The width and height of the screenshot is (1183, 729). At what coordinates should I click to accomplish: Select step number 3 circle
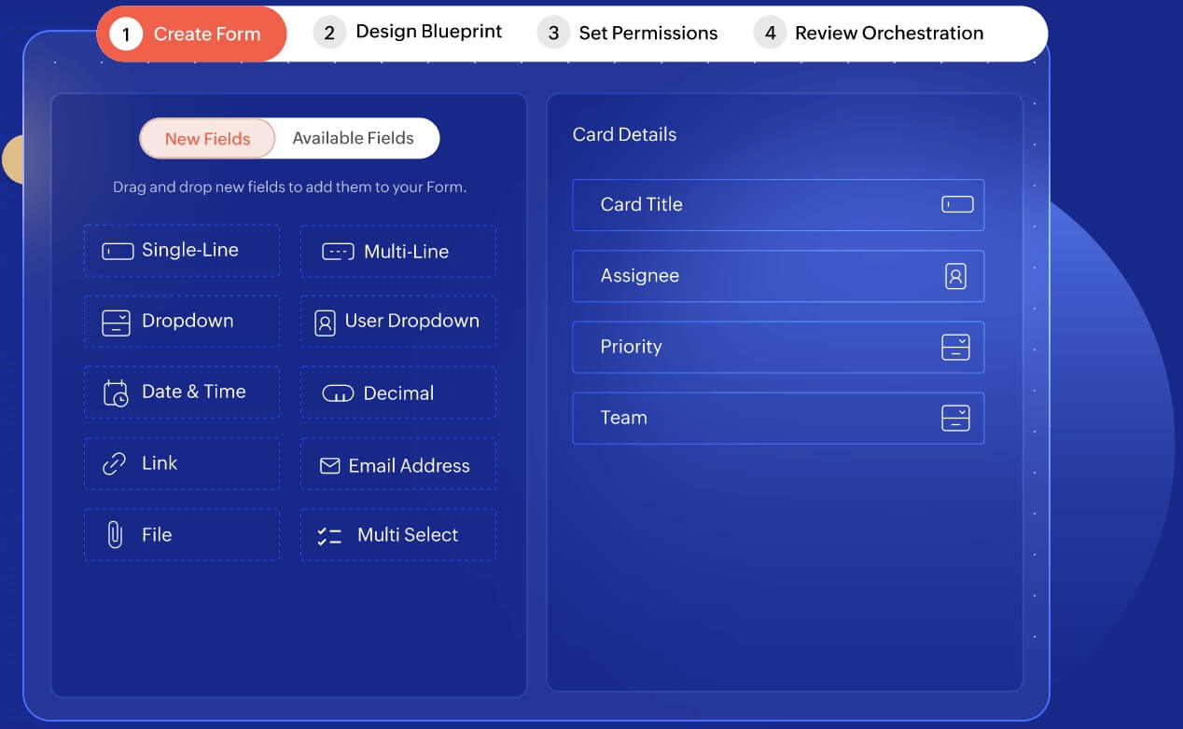point(553,33)
